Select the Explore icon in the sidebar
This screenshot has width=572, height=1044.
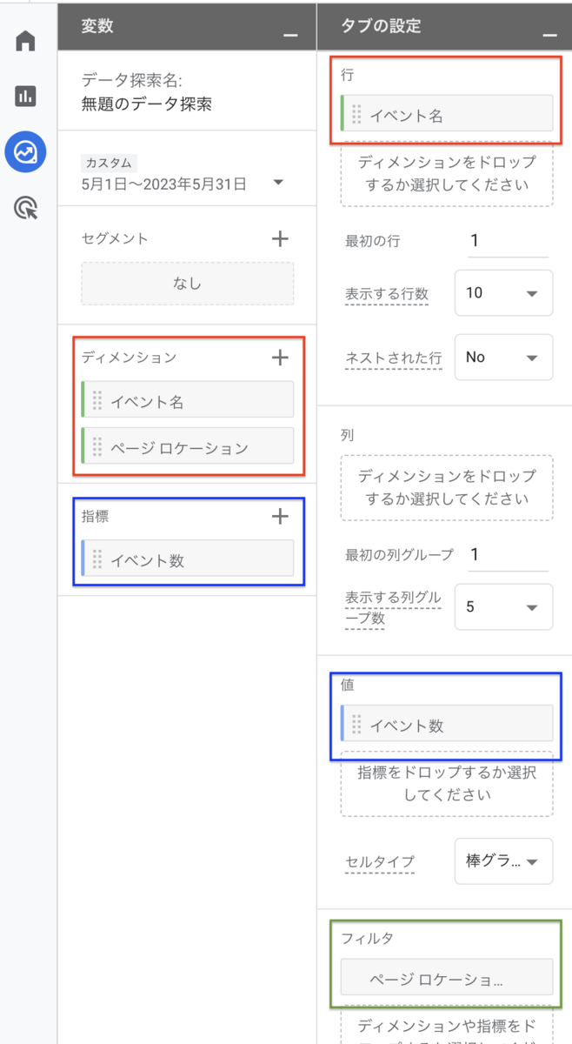tap(24, 152)
